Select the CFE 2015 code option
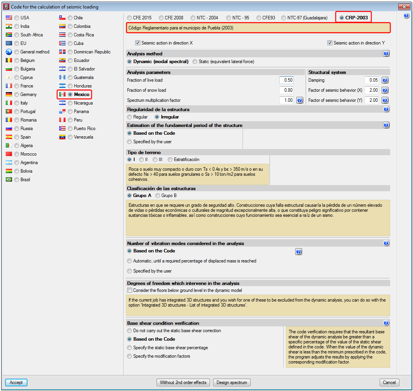Viewport: 413px width, 391px height. pos(130,18)
